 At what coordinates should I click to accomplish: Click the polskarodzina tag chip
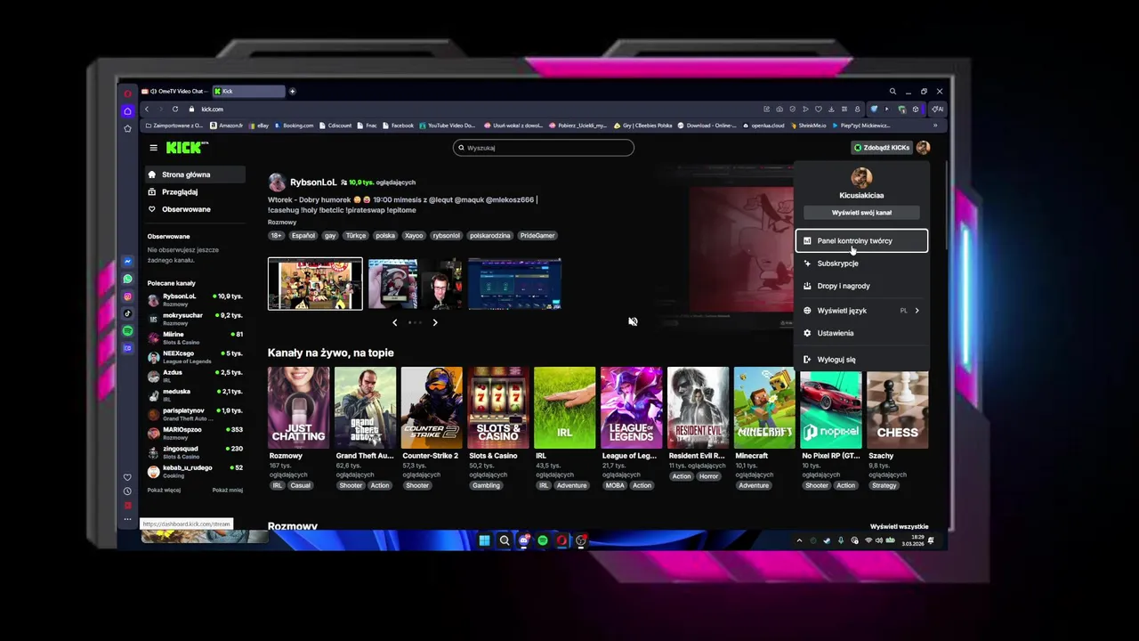(x=489, y=236)
